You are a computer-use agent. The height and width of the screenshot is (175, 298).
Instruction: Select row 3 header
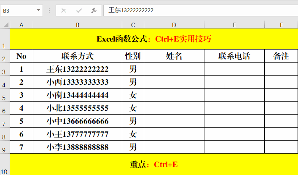(5, 69)
